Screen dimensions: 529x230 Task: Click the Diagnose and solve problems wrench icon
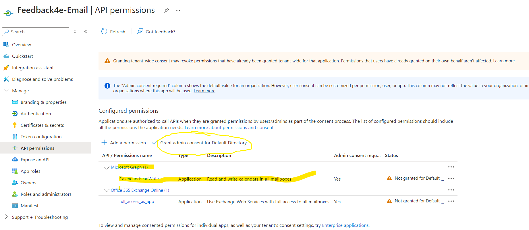(6, 79)
